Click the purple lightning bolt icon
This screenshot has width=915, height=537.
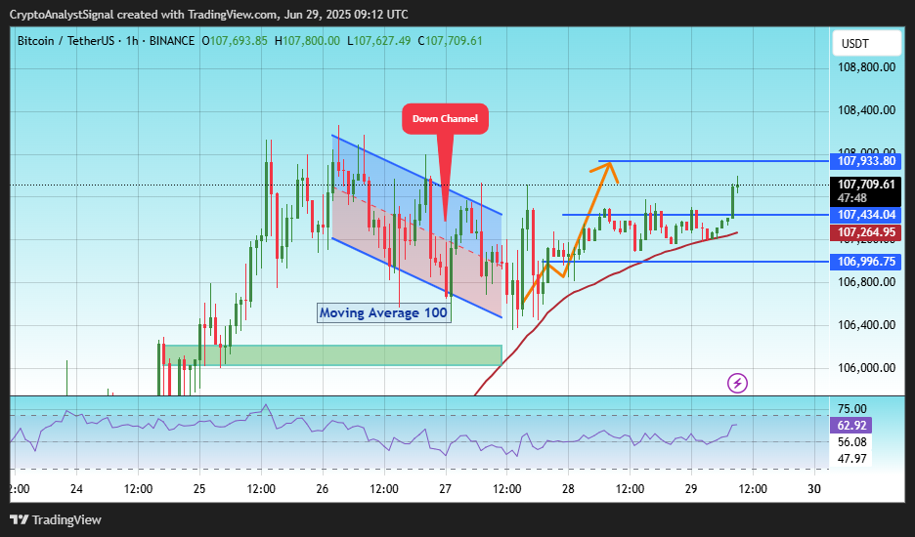coord(737,383)
